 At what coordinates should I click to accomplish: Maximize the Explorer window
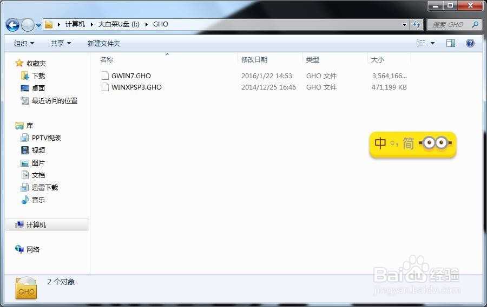450,5
